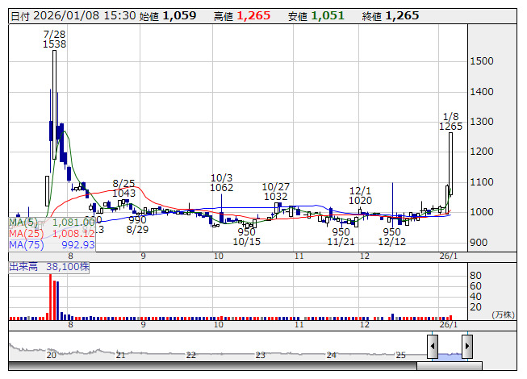Select the MA(25) legend entry
Screen dimensions: 527x379
52,233
